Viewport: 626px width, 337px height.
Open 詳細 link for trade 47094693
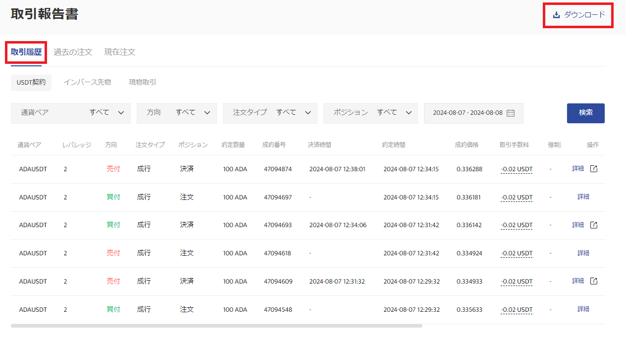pyautogui.click(x=578, y=225)
